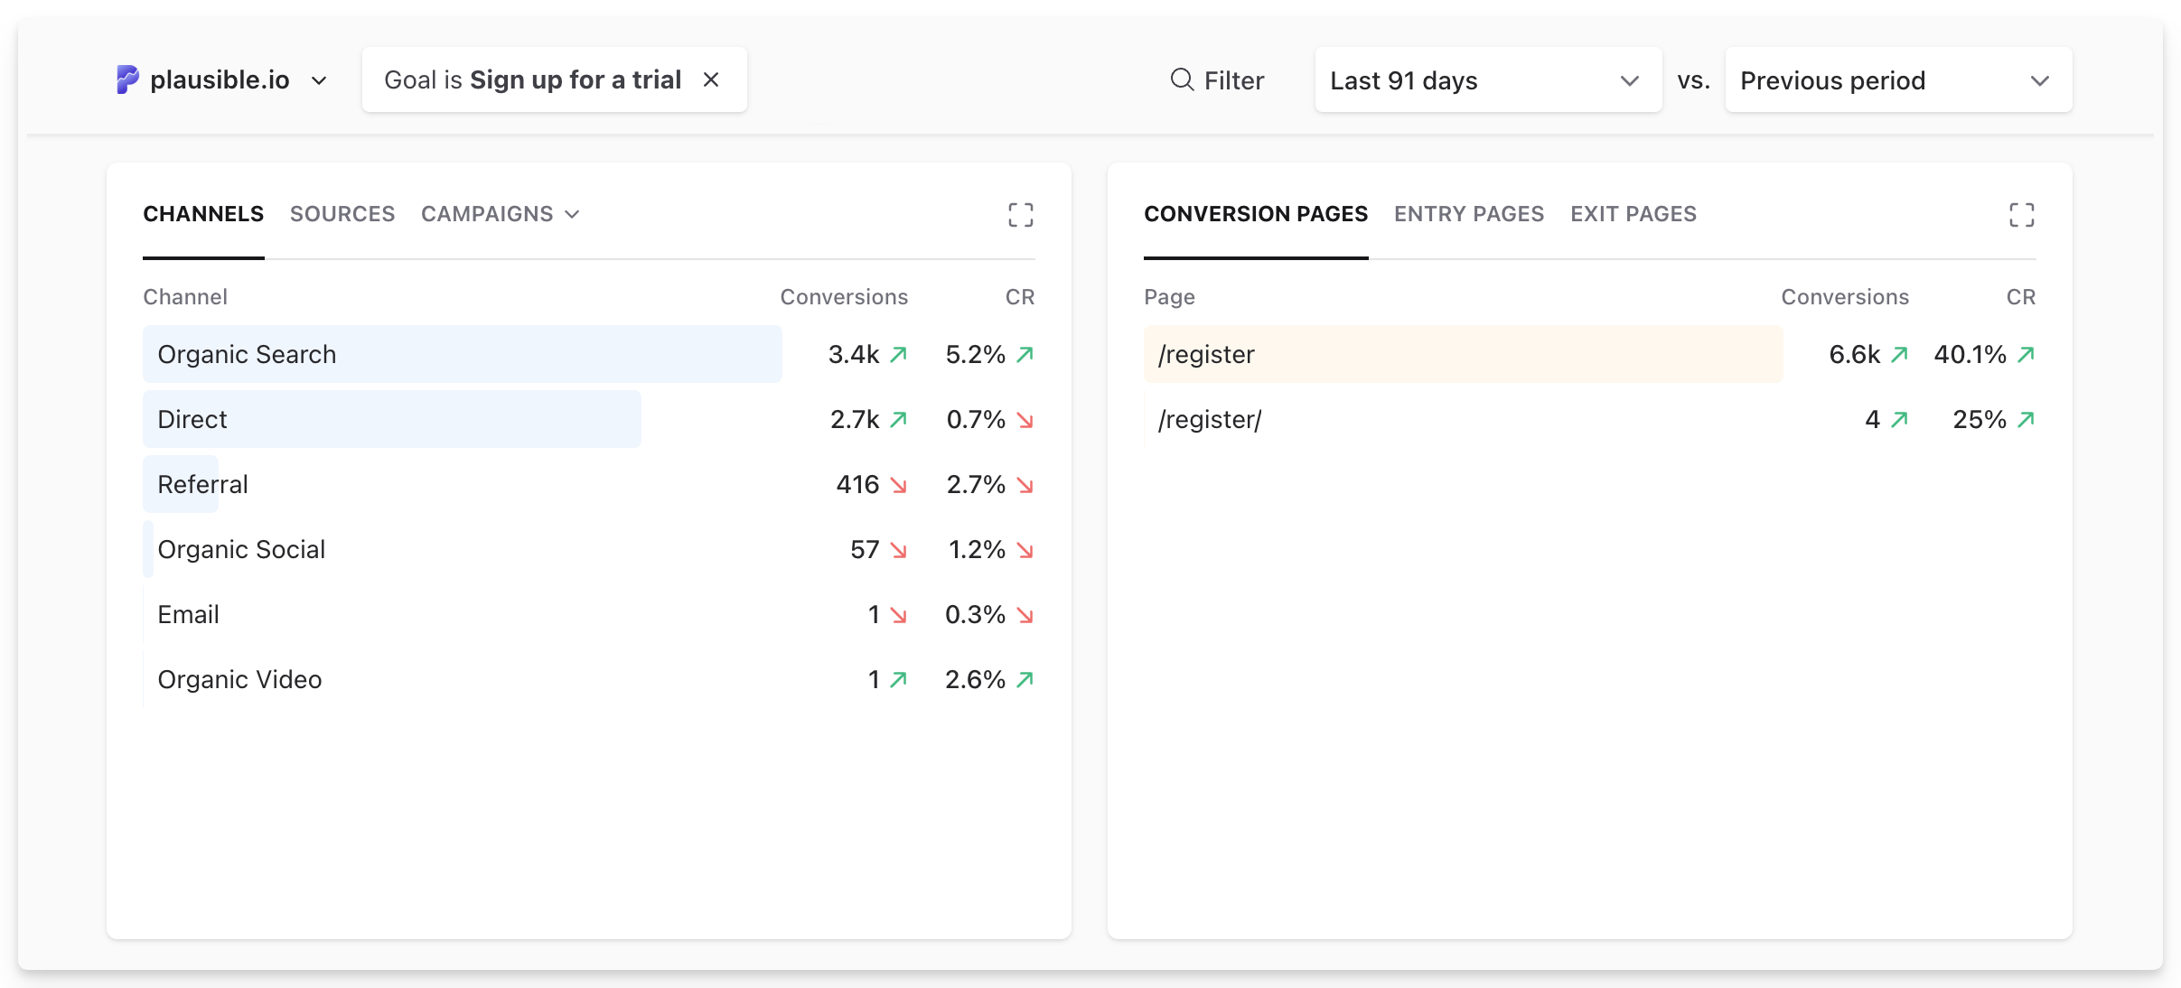Viewport: 2181px width, 988px height.
Task: Open the Previous period comparison dropdown
Action: [x=1898, y=79]
